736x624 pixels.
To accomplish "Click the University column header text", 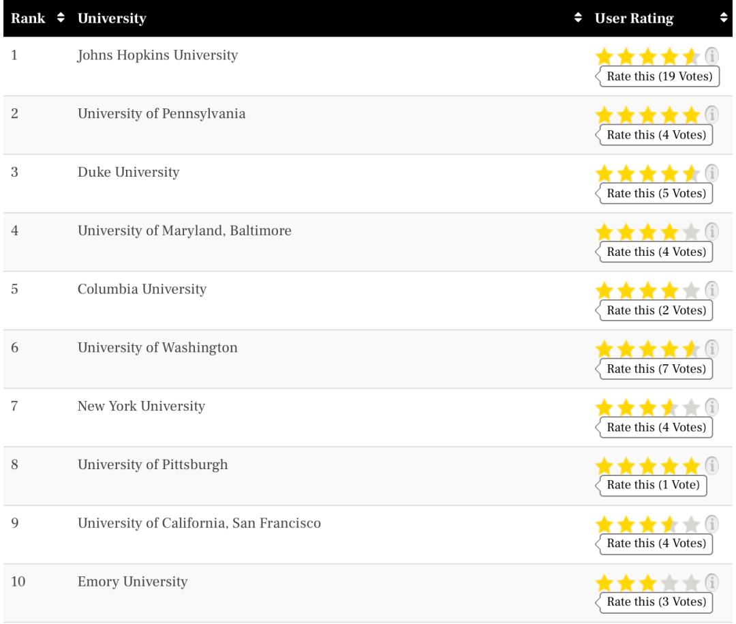I will [x=112, y=18].
